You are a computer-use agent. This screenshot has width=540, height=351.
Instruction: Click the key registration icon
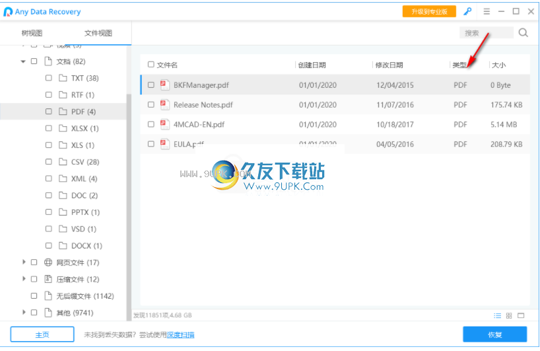click(467, 11)
